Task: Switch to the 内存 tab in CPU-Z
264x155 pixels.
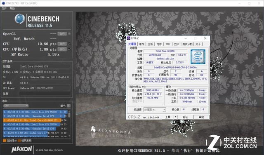Action: coord(159,44)
